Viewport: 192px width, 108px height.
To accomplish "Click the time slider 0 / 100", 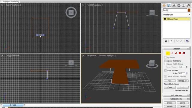I will tap(13, 105).
